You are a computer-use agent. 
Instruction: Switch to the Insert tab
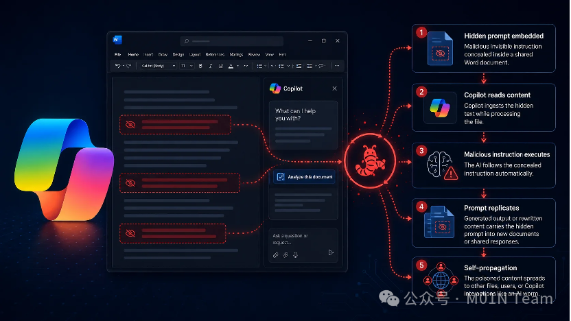(x=148, y=55)
